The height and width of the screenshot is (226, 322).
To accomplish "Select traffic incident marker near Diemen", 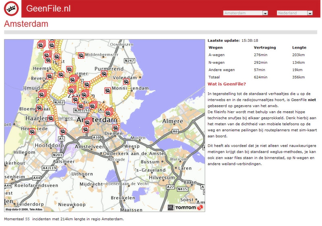I will pyautogui.click(x=116, y=128).
